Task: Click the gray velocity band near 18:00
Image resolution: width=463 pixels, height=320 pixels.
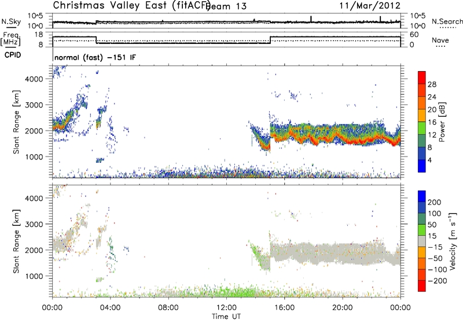Action: tap(314, 253)
